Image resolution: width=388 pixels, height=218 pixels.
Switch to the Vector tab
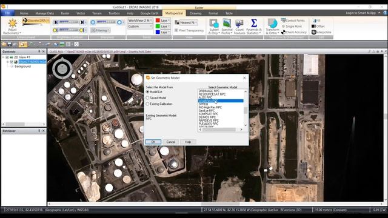click(x=81, y=13)
